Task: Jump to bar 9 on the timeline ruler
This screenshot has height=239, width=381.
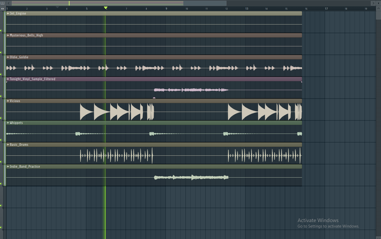Action: coord(166,9)
